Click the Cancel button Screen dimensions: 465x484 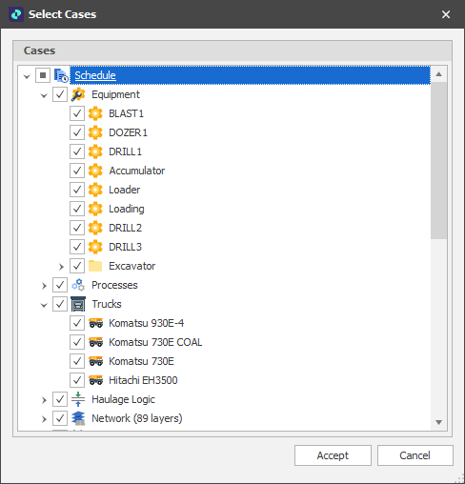click(x=415, y=455)
